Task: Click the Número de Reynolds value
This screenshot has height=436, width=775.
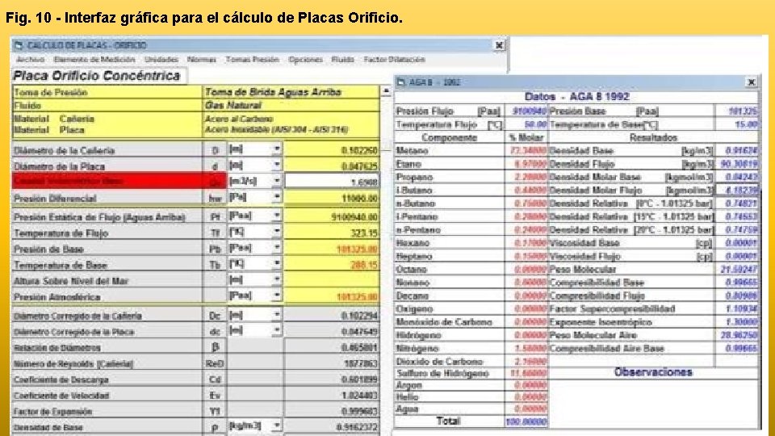Action: click(332, 364)
